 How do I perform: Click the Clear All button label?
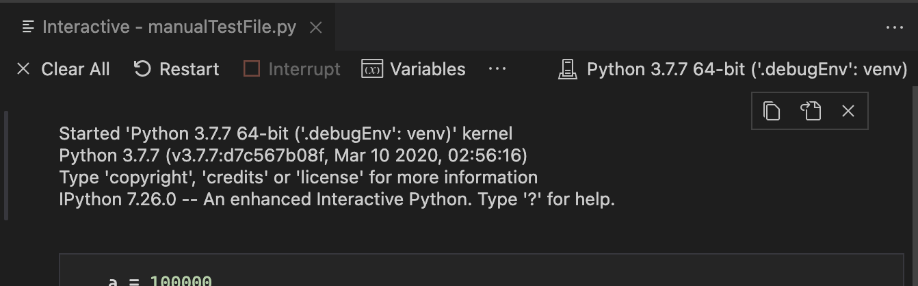point(75,70)
